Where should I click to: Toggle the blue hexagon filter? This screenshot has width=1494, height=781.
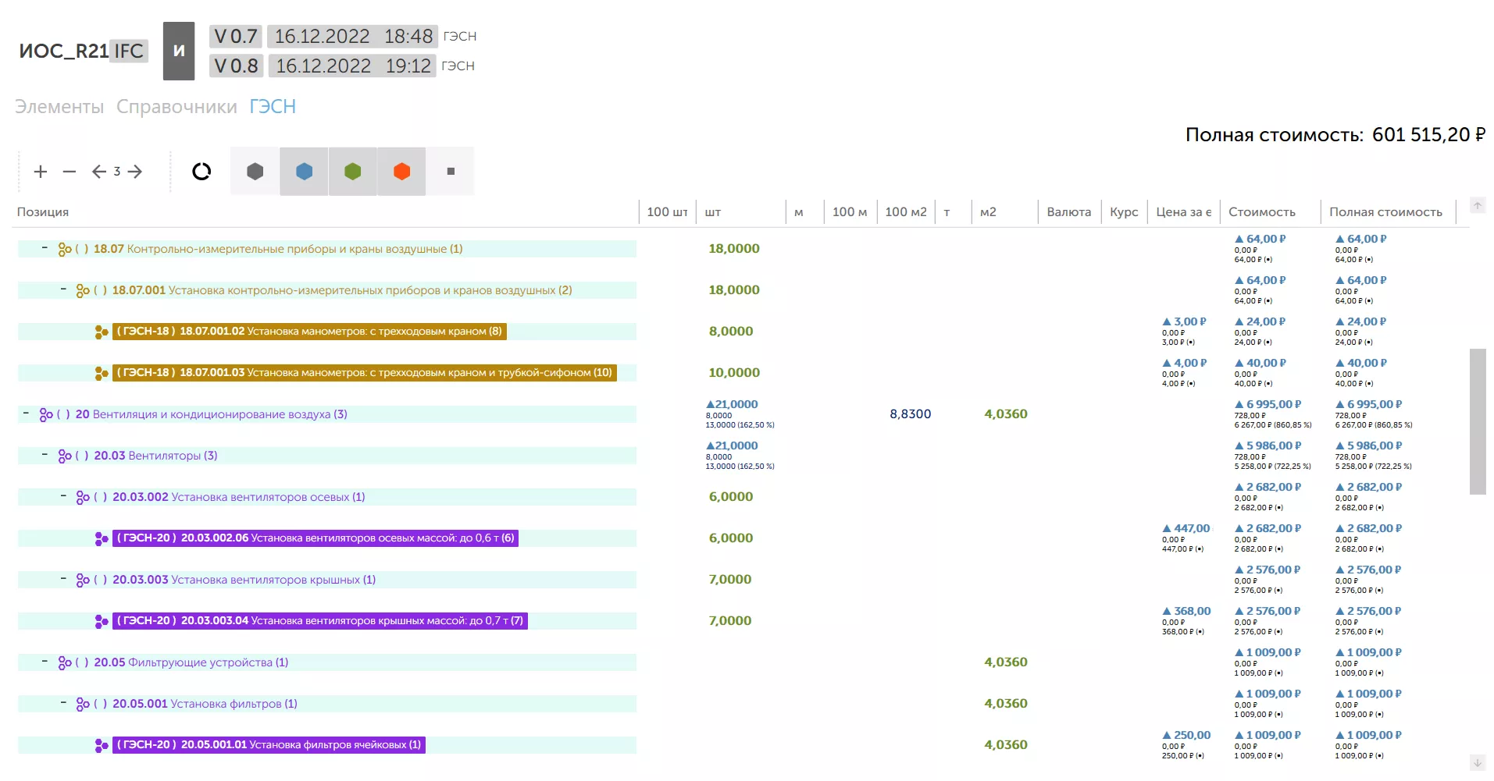tap(305, 172)
